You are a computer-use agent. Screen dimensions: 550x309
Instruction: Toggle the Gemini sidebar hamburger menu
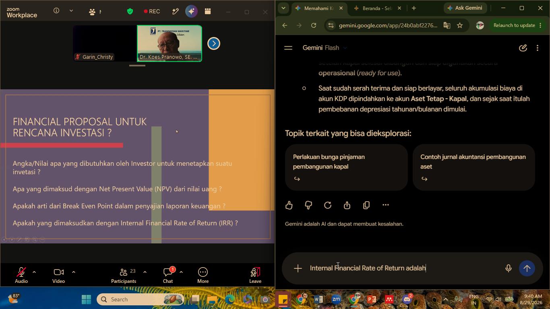[x=288, y=48]
